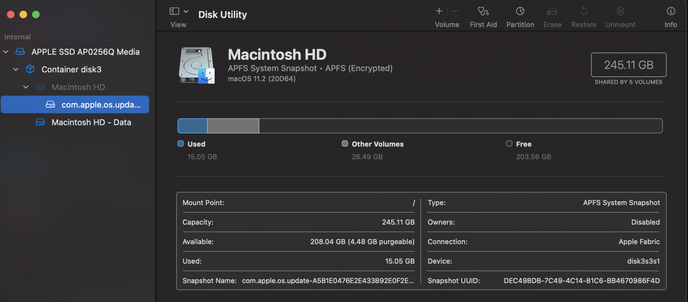Click the APPLE SSD drive icon
This screenshot has width=688, height=302.
click(x=20, y=52)
